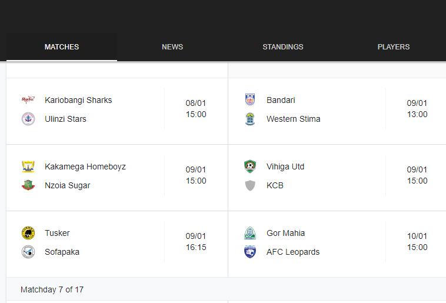Select the Gor Mahia badge
Image resolution: width=446 pixels, height=303 pixels.
point(250,233)
